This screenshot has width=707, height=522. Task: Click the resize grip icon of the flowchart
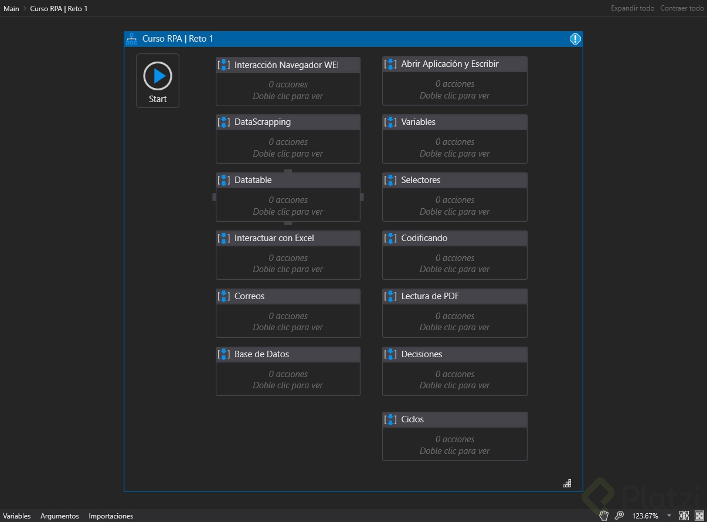[x=567, y=483]
